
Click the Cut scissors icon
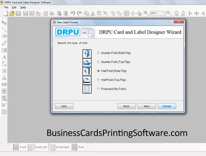(x=93, y=13)
